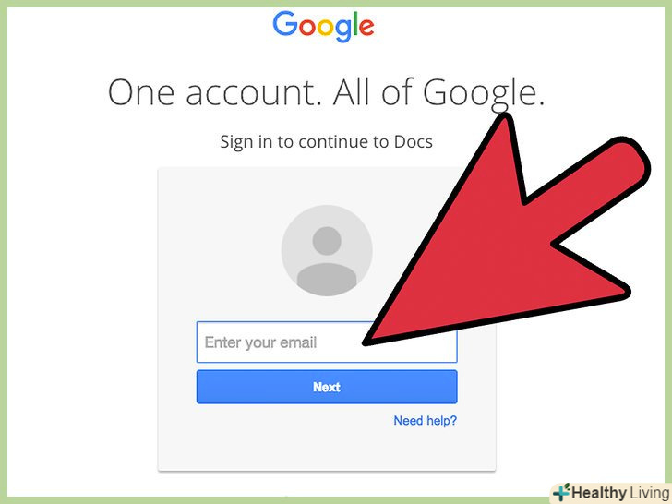Screen dimensions: 672x504
Task: Click the red e ending the Google logo
Action: [366, 27]
